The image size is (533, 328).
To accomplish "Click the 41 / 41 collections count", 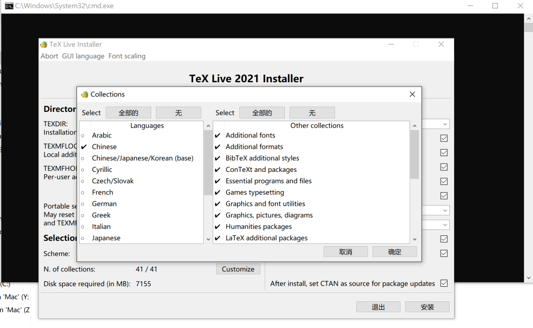I will coord(147,269).
